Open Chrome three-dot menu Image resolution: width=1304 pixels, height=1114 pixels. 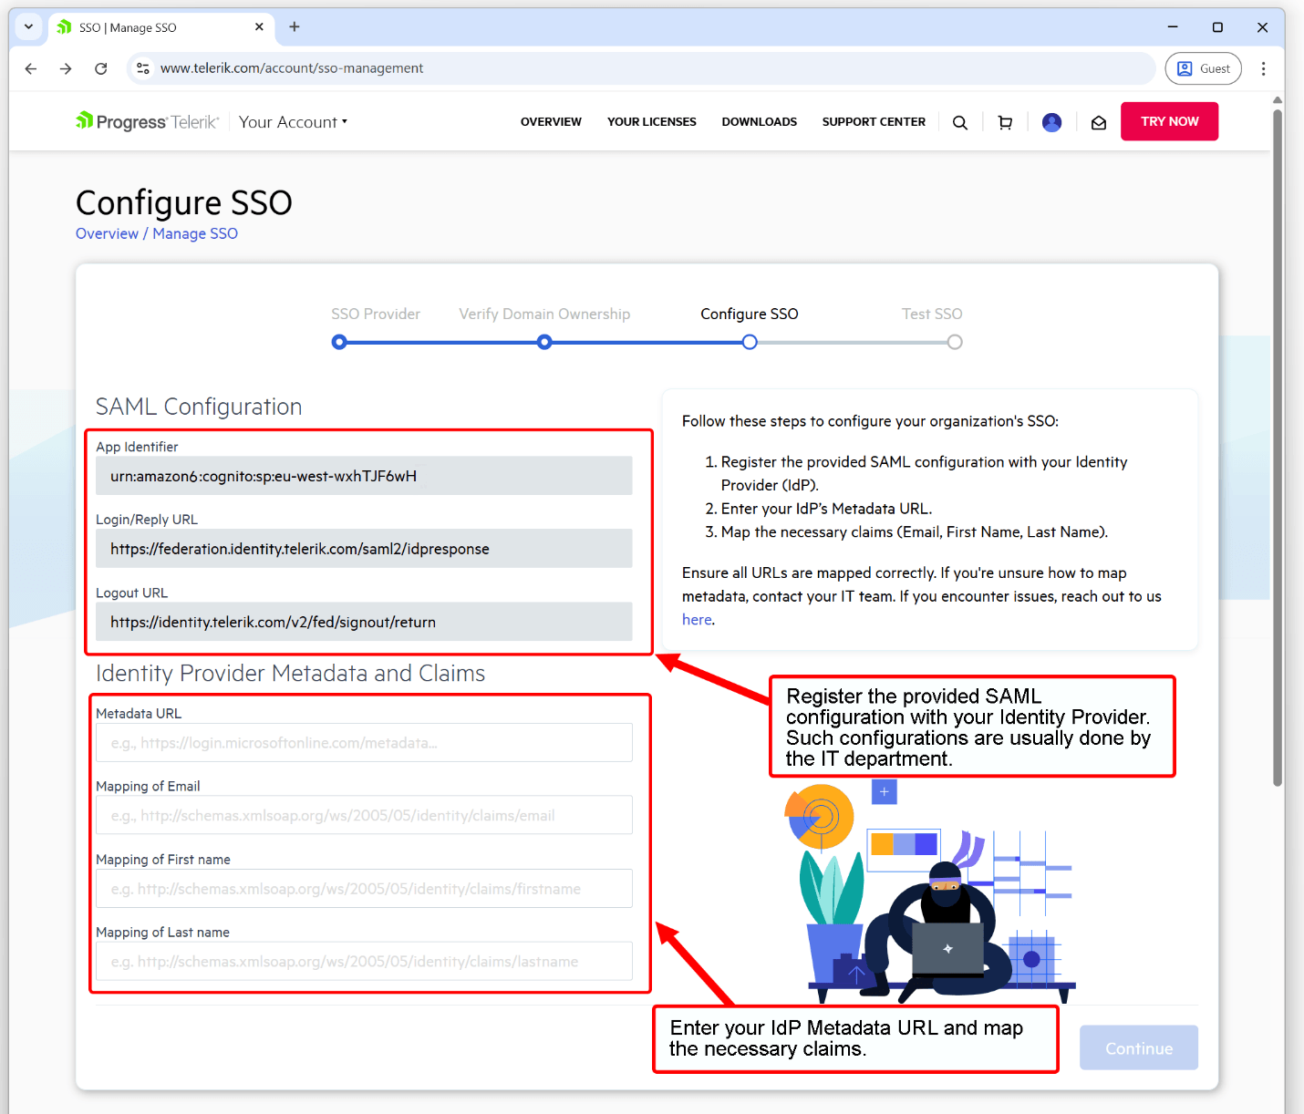tap(1263, 68)
